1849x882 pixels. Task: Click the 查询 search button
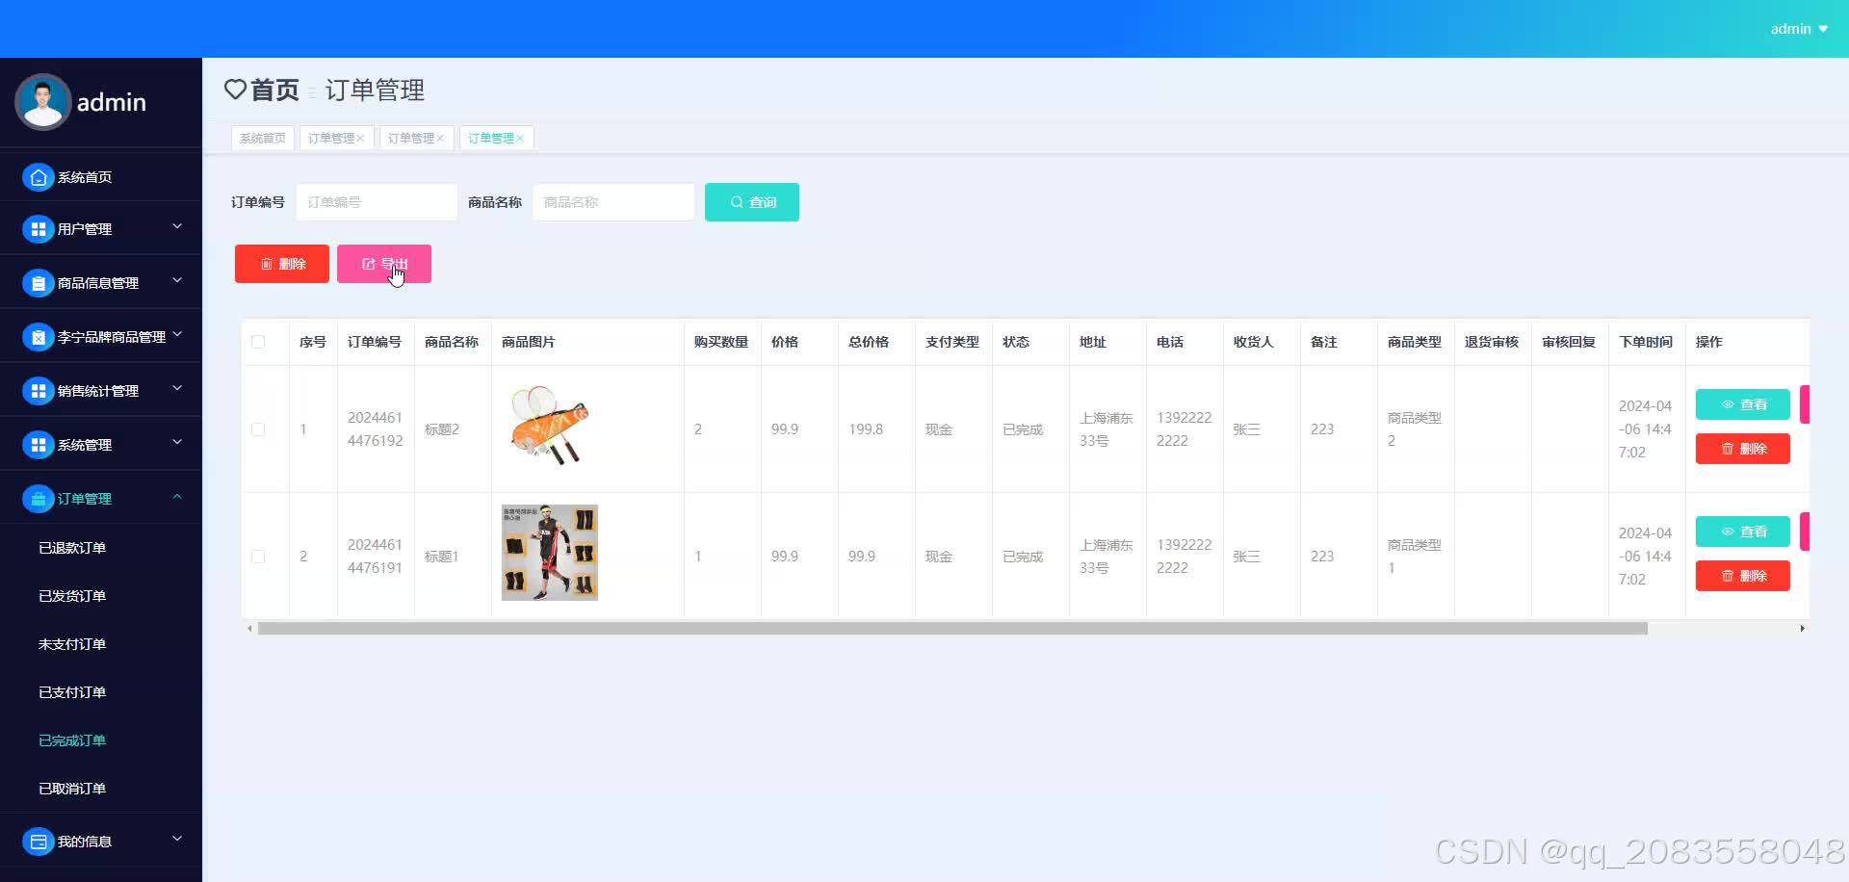click(x=752, y=202)
